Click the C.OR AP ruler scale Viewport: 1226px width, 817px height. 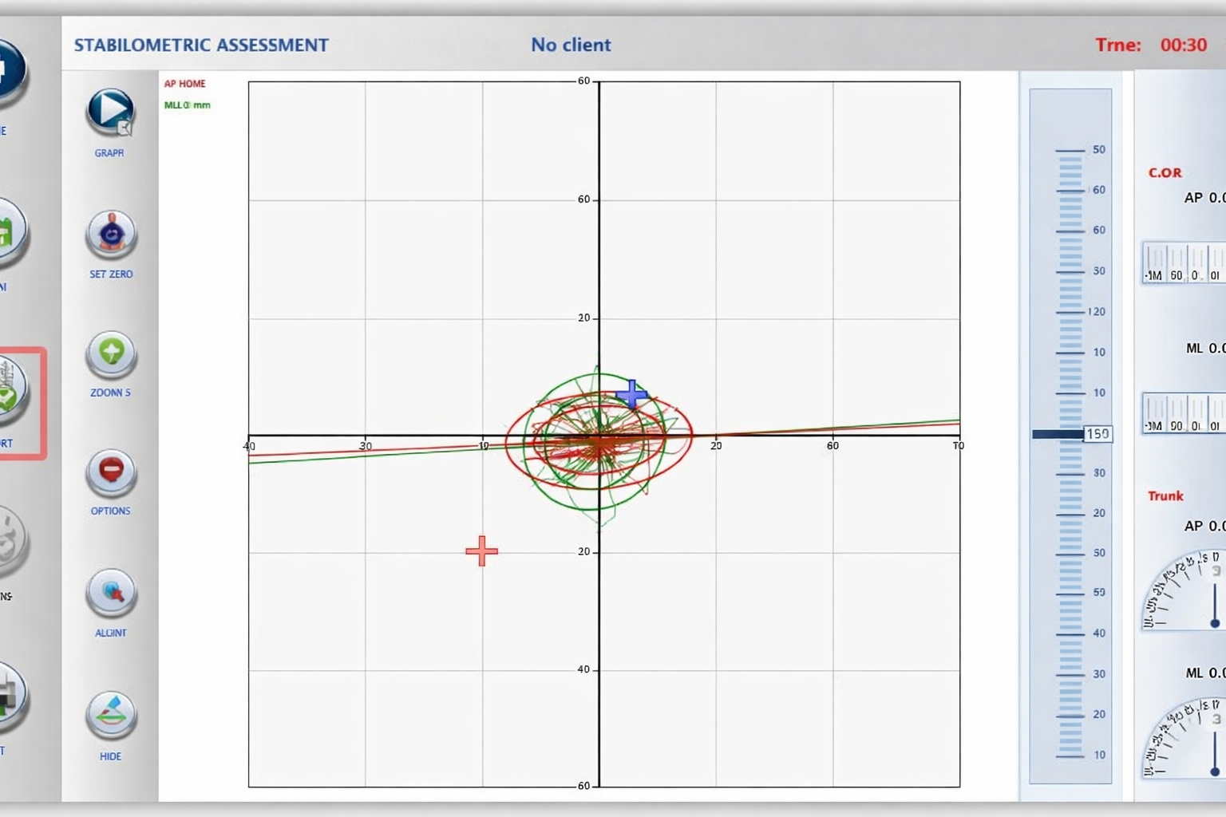1184,263
